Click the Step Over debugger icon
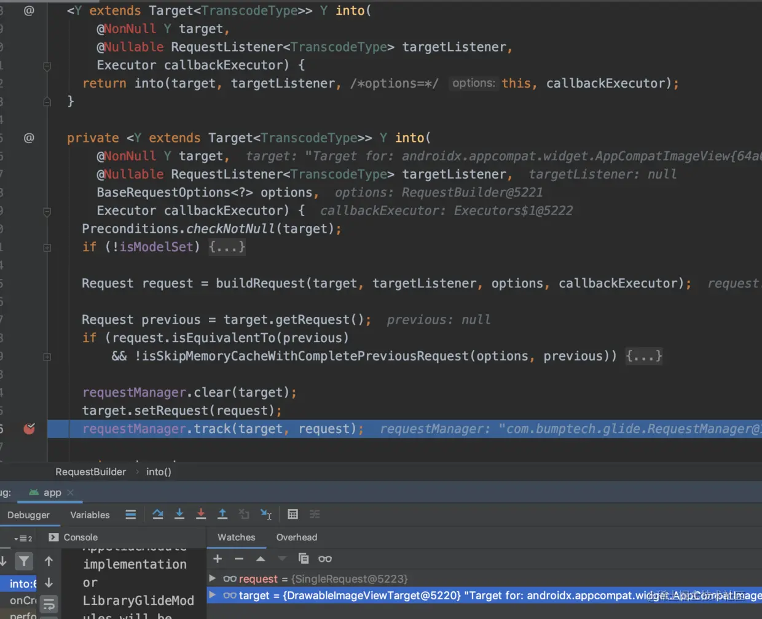This screenshot has width=762, height=619. pos(158,514)
